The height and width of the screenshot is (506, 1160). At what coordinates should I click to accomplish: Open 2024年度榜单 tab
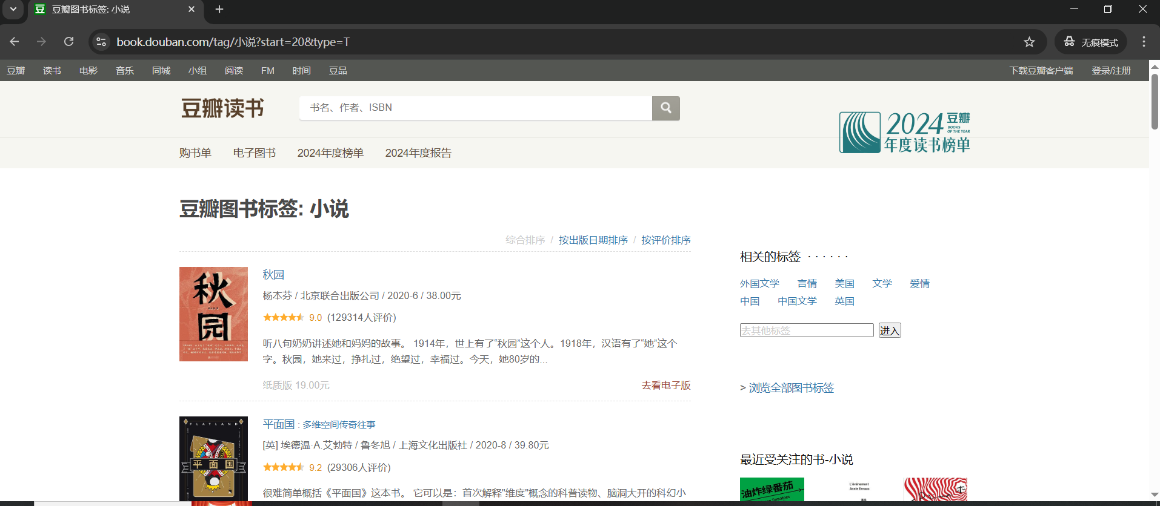coord(330,153)
